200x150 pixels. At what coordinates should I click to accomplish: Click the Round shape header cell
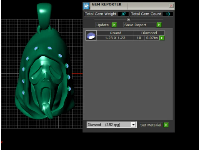coord(115,33)
